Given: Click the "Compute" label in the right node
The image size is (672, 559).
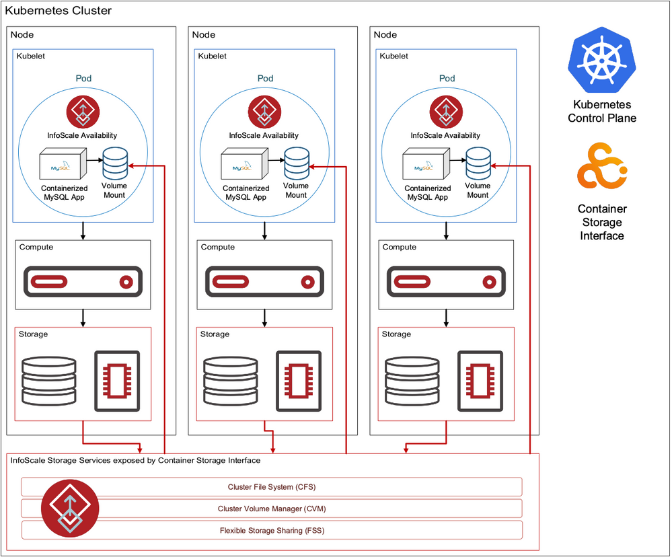Looking at the screenshot, I should tap(400, 248).
